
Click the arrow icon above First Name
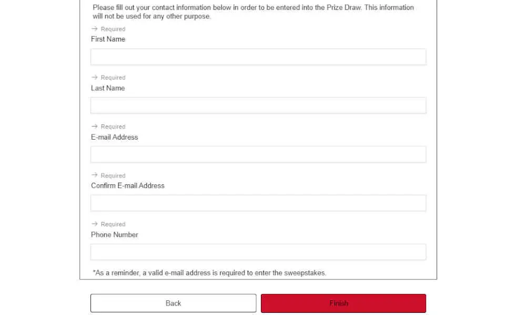click(x=95, y=29)
